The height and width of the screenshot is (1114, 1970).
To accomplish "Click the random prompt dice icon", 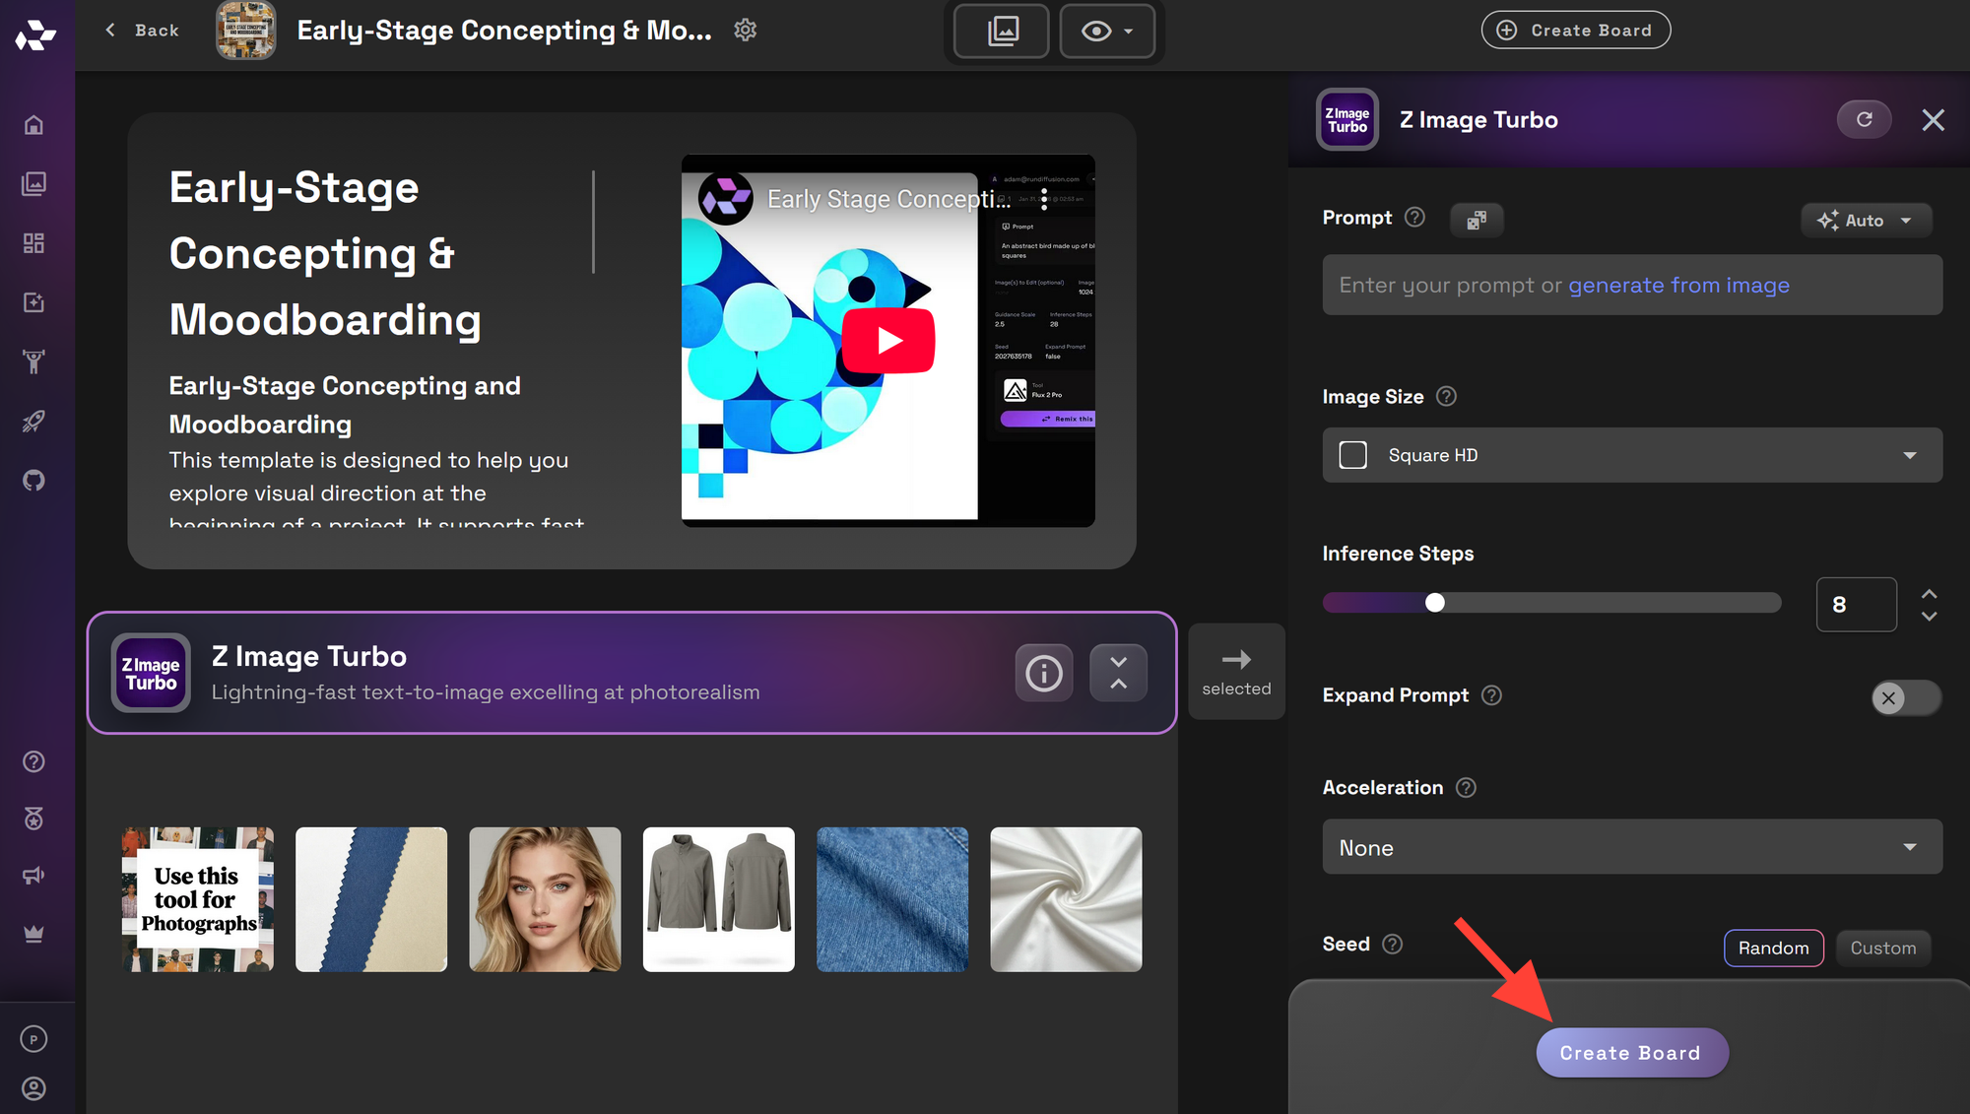I will tap(1476, 220).
